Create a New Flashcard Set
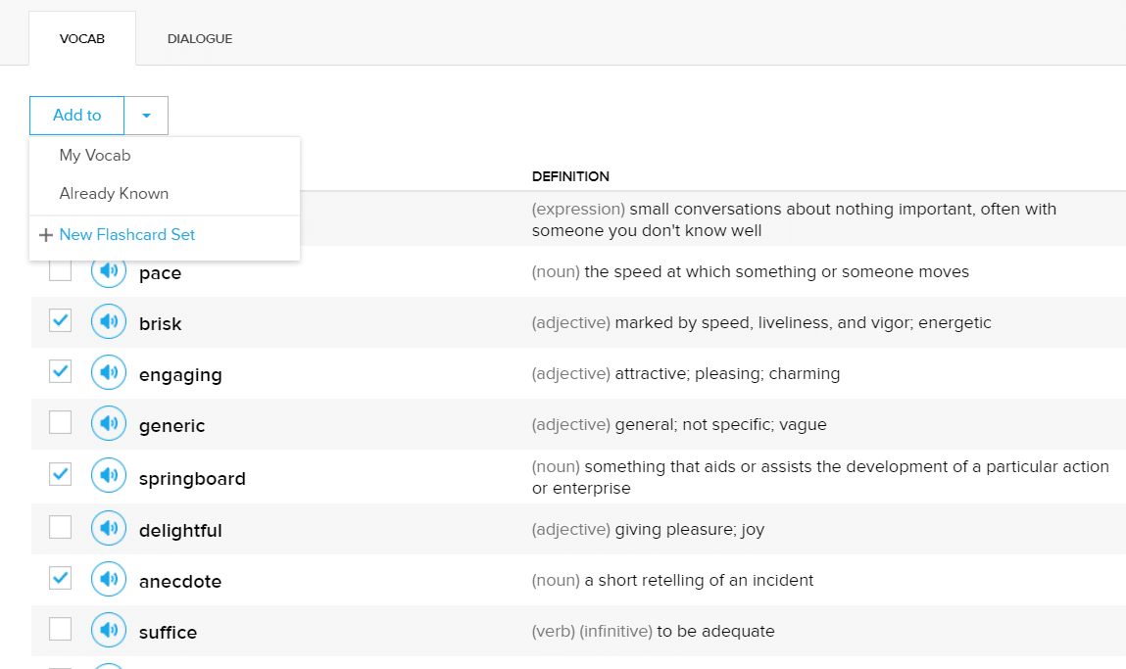Image resolution: width=1126 pixels, height=669 pixels. click(x=126, y=235)
